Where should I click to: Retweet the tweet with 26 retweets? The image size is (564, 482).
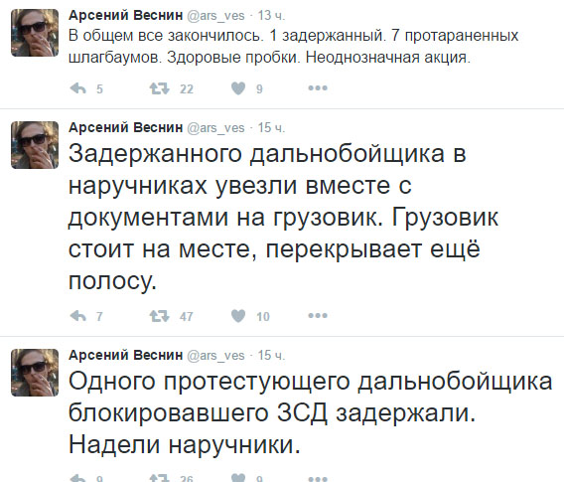[x=159, y=478]
